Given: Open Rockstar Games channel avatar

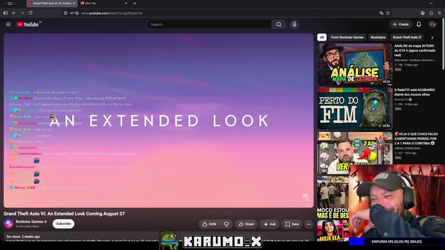Looking at the screenshot, I should (x=8, y=224).
